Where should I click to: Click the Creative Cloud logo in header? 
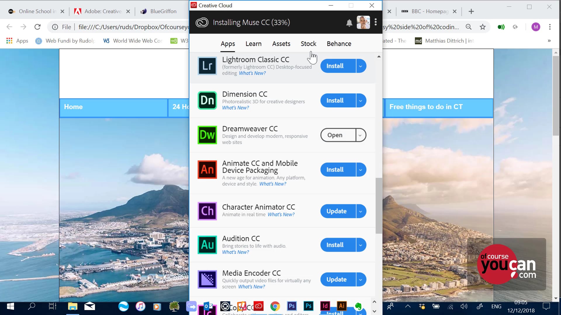pyautogui.click(x=202, y=22)
